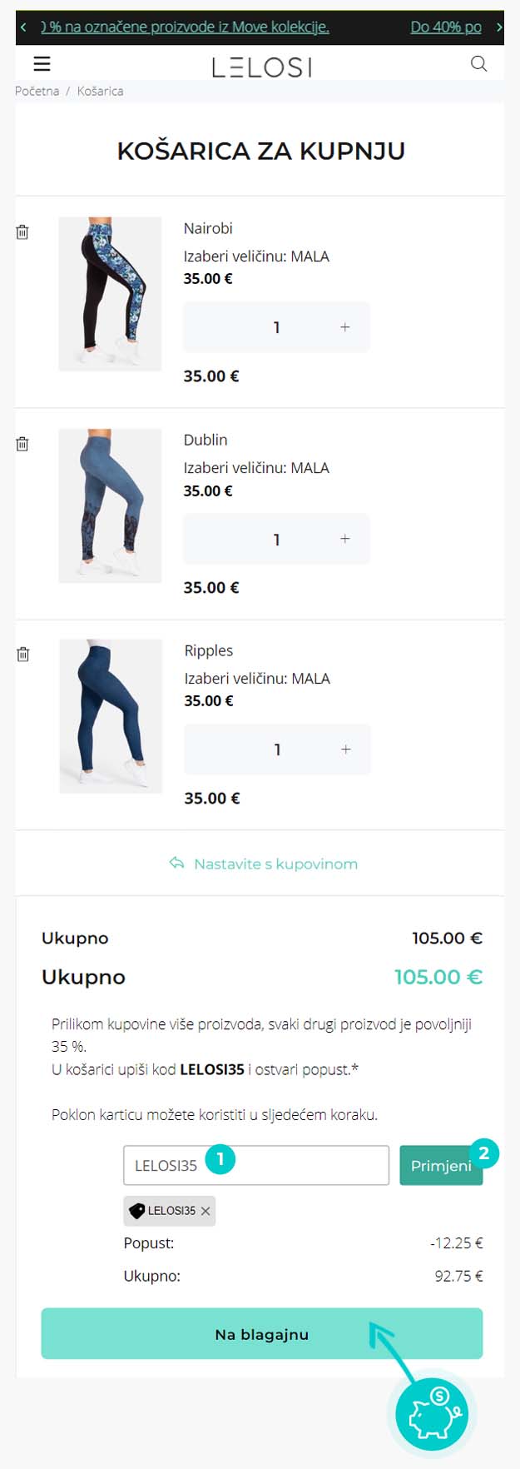Open the Nairobi leggings product thumbnail
Viewport: 520px width, 1469px height.
(110, 294)
